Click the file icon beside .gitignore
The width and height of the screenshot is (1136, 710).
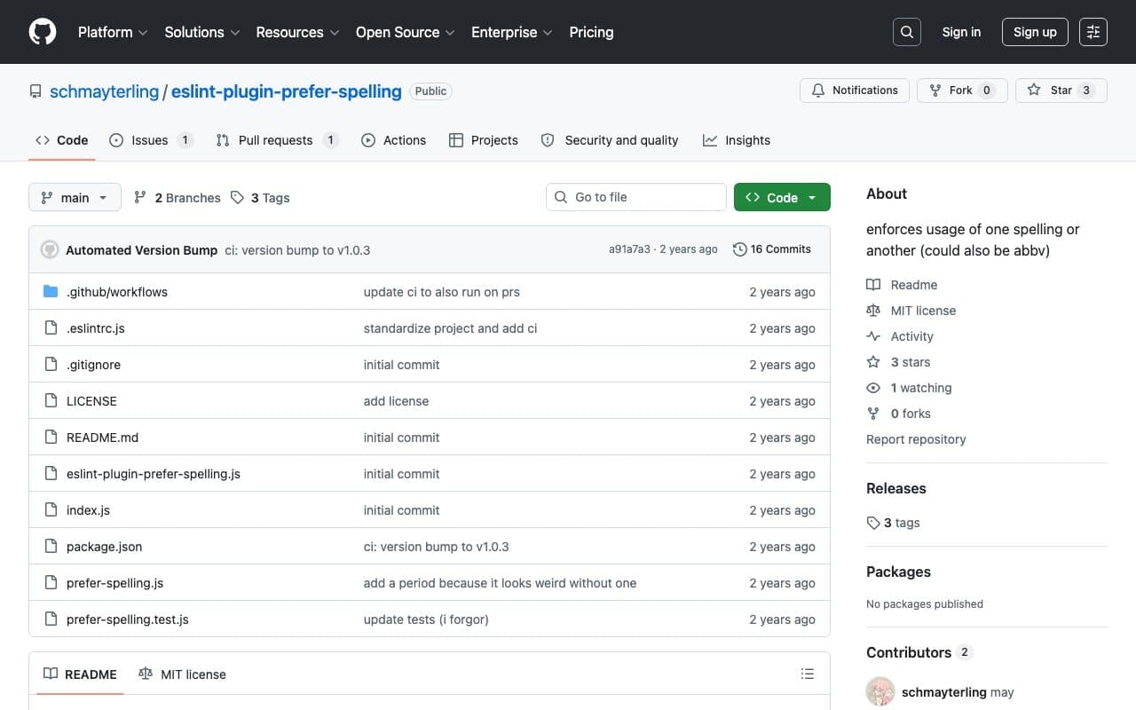point(51,365)
